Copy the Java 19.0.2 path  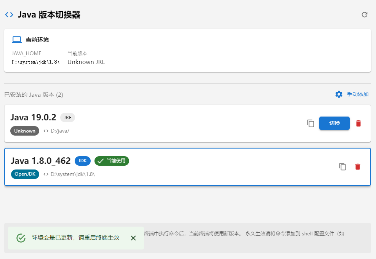point(310,123)
